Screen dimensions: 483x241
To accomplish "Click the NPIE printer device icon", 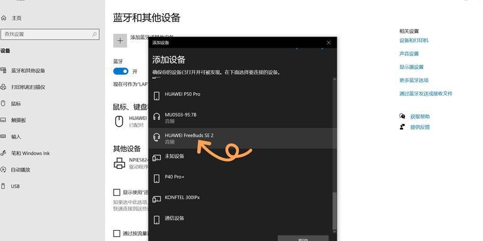I will click(x=120, y=163).
